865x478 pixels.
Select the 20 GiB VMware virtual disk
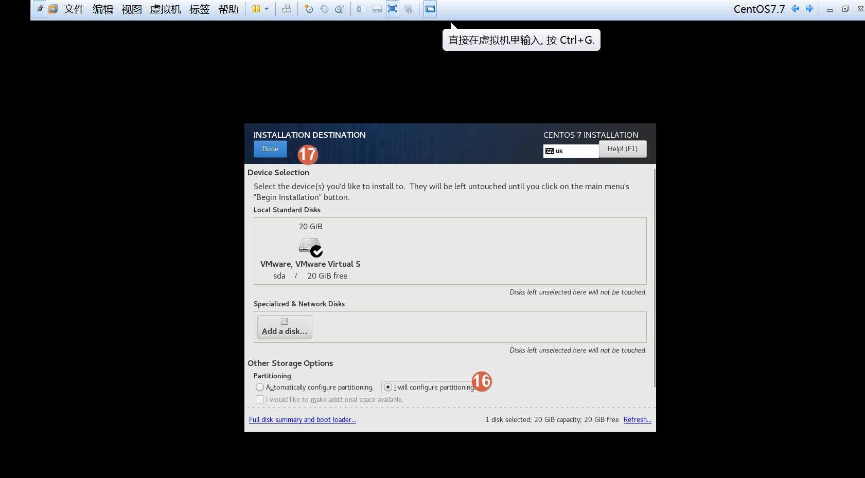(310, 251)
